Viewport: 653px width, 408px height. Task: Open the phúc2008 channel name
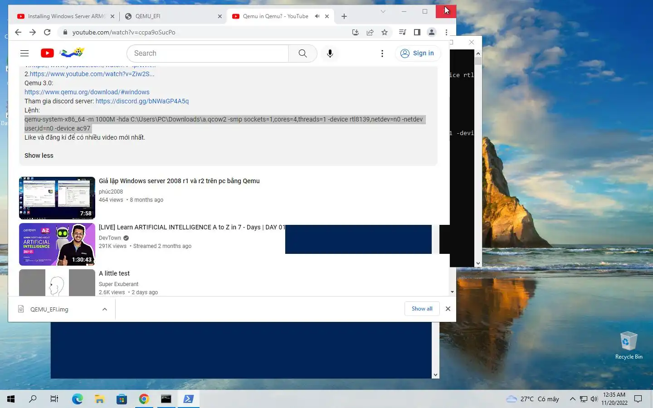click(111, 192)
